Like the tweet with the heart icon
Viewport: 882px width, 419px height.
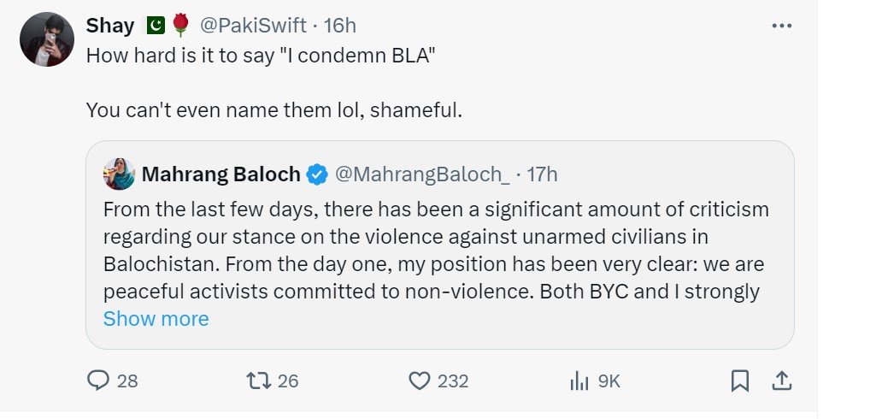coord(419,381)
